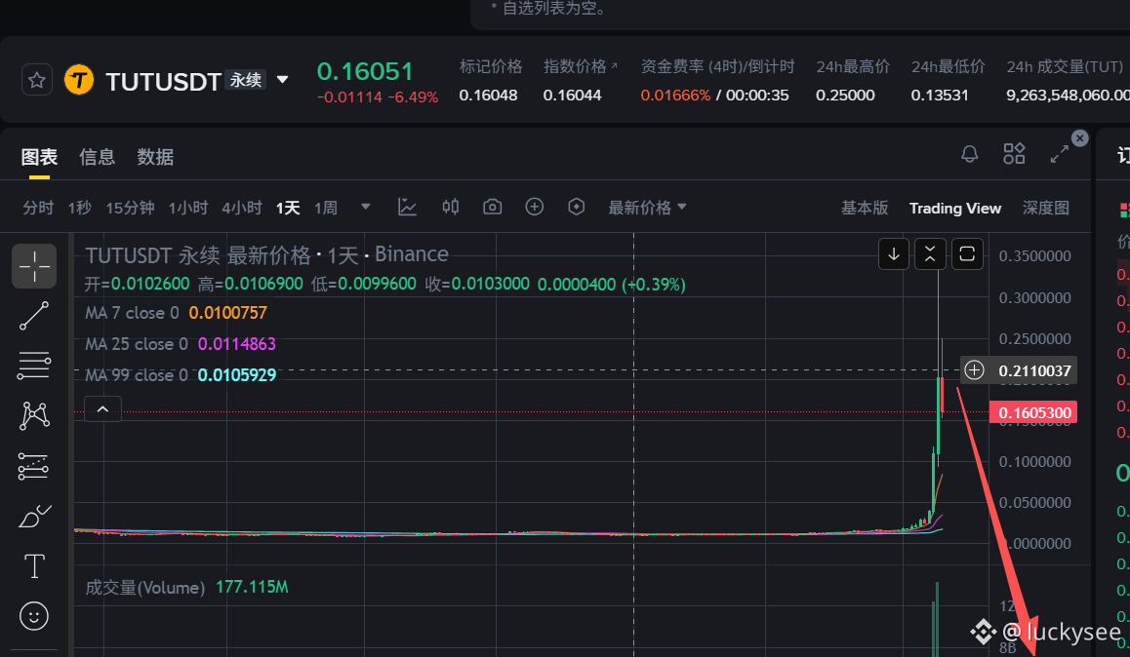
Task: Click the TUT coin logo
Action: click(x=78, y=80)
